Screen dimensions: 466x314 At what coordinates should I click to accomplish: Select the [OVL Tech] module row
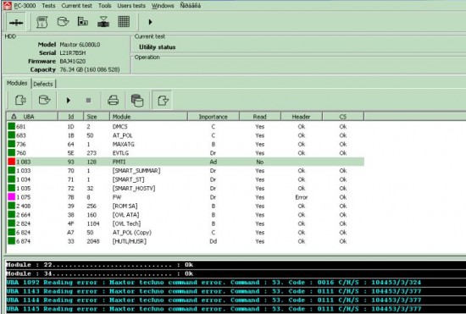pyautogui.click(x=186, y=223)
